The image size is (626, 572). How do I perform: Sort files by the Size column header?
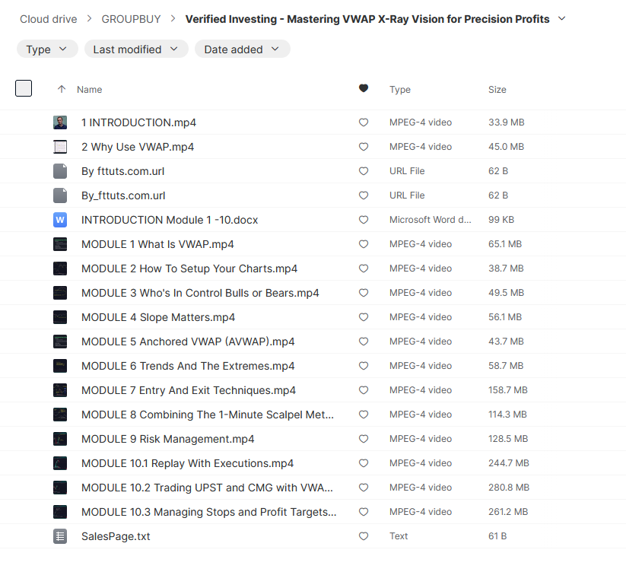[x=497, y=89]
